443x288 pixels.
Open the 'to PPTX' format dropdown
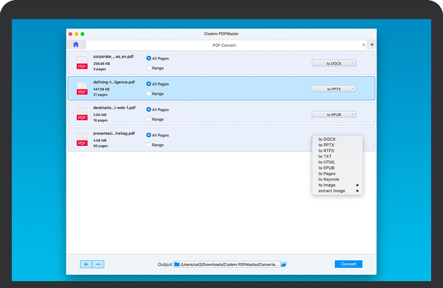point(334,89)
